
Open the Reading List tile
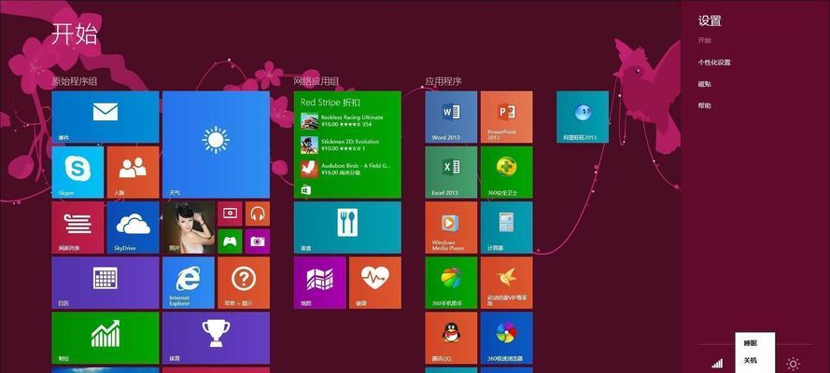77,228
